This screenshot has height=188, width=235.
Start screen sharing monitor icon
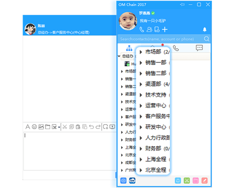112,127
